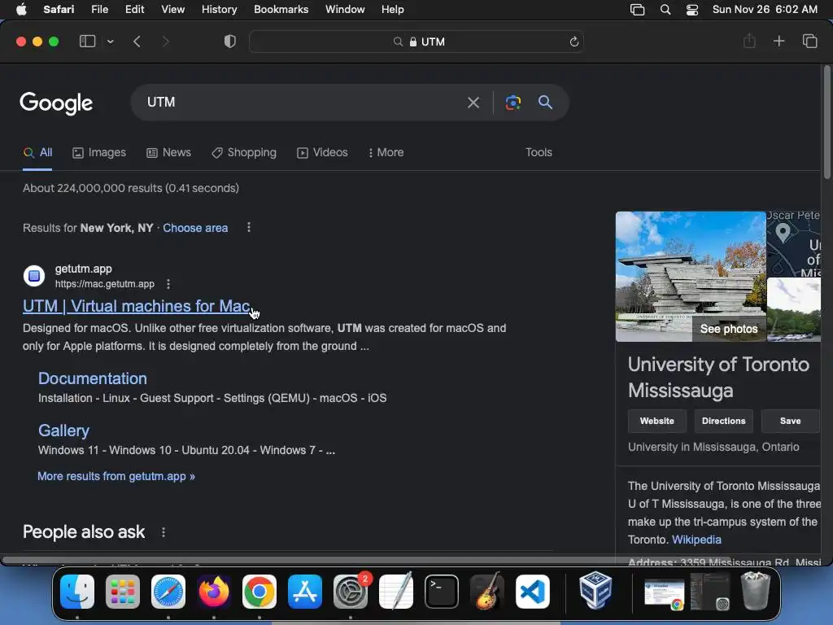The image size is (833, 625).
Task: Click the Directions button
Action: 723,421
